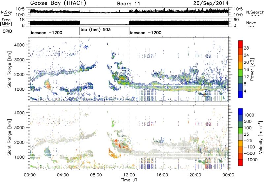
Task: Click the '60' Nave axis tick label
Action: click(236, 20)
